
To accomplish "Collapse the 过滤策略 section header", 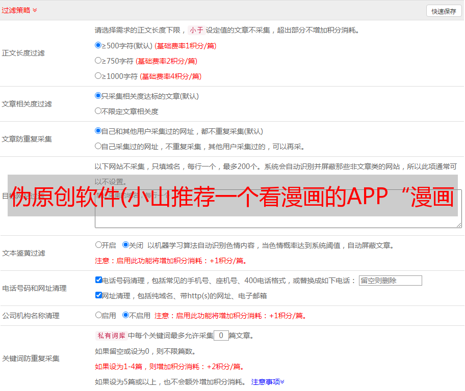I will tap(19, 10).
